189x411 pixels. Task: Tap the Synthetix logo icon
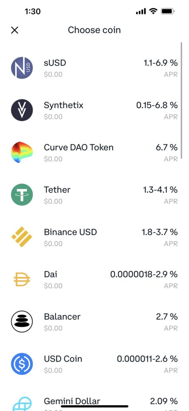(22, 110)
